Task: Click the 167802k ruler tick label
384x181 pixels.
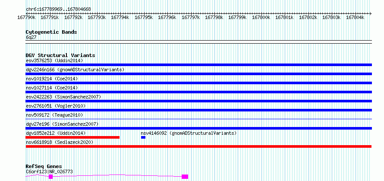Action: point(308,17)
